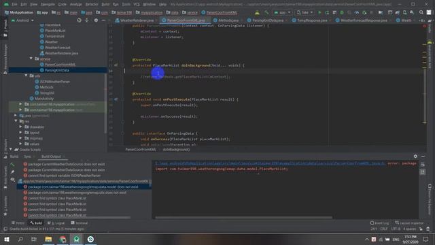
Task: Open File Explorer from taskbar
Action: (x=48, y=239)
